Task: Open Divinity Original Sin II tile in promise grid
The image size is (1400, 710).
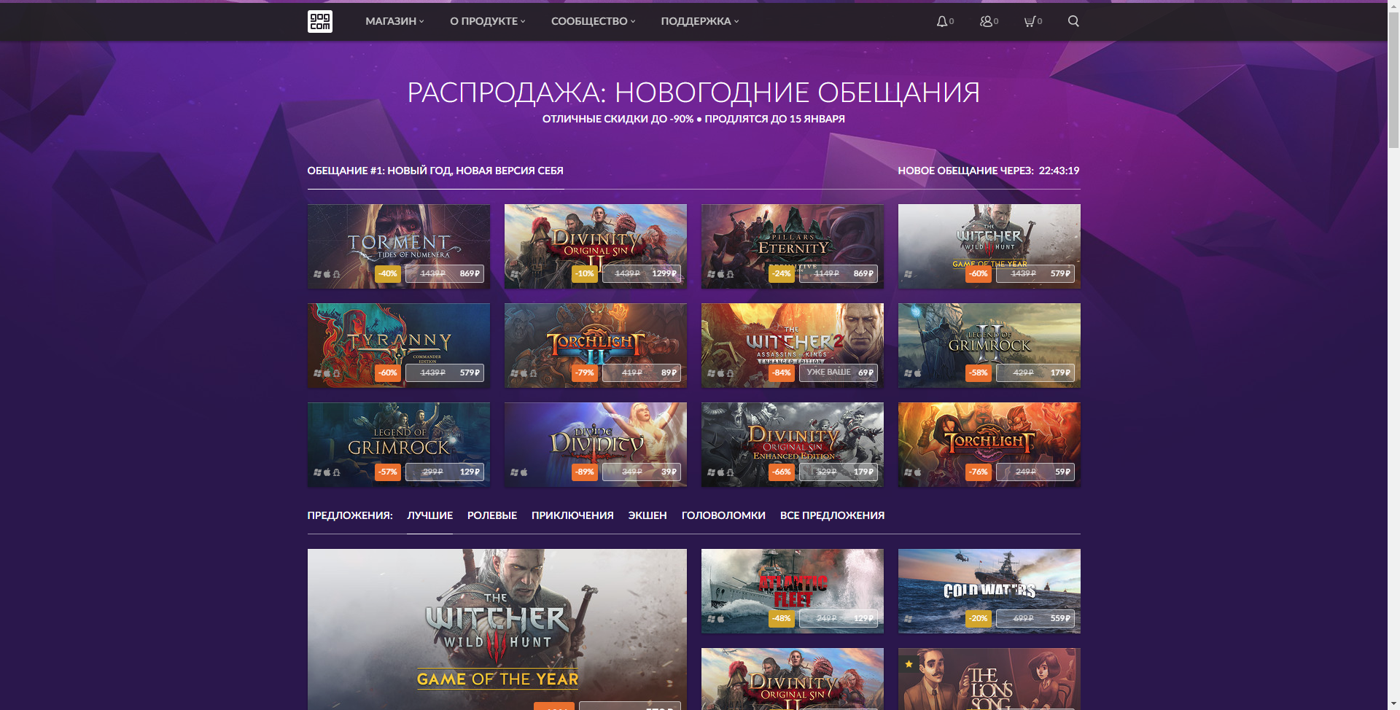Action: 596,246
